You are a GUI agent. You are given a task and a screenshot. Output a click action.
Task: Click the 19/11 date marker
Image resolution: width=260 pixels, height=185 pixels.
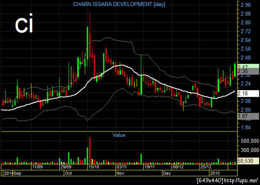pos(150,167)
